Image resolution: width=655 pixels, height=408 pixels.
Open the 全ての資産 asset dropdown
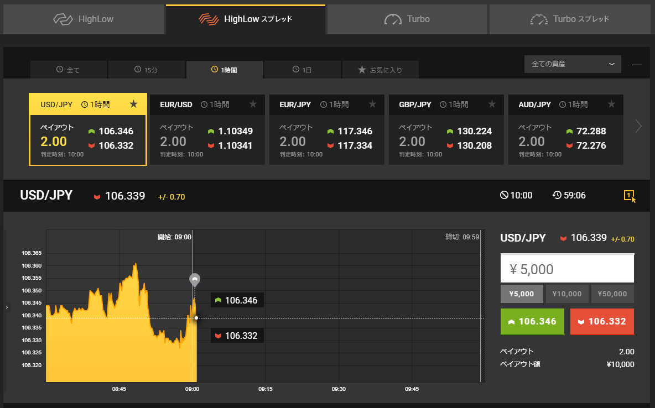click(x=572, y=64)
